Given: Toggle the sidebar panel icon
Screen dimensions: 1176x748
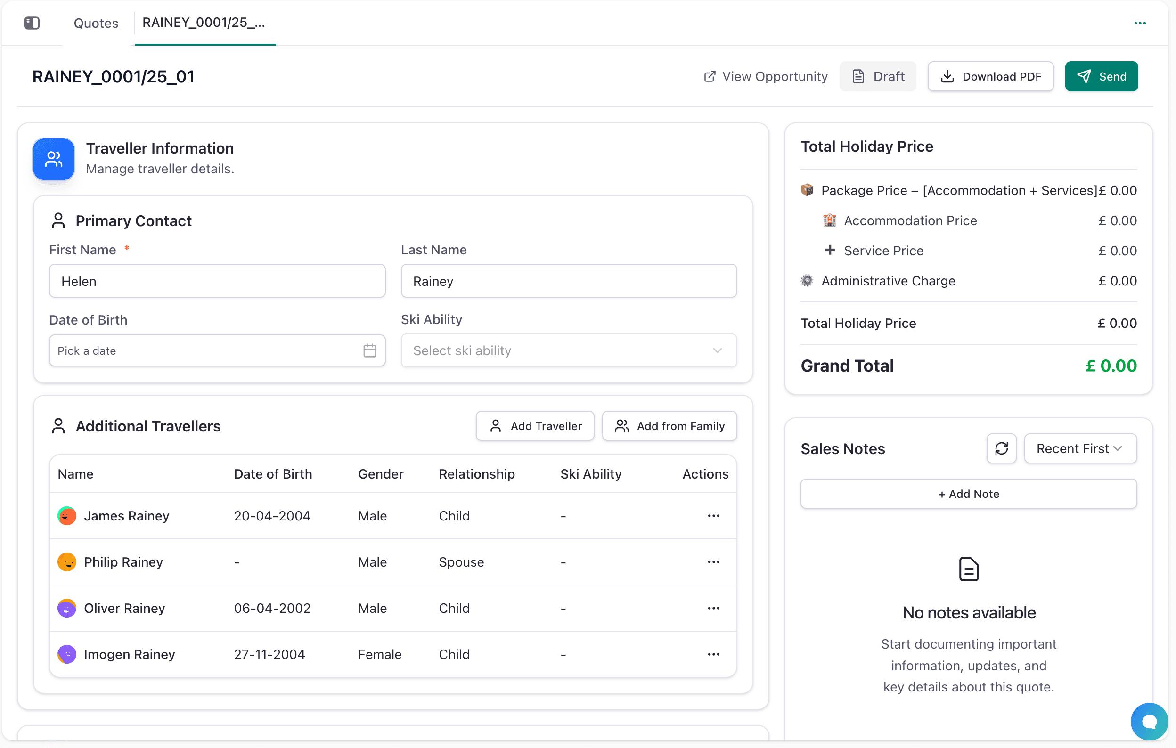Looking at the screenshot, I should (x=32, y=23).
